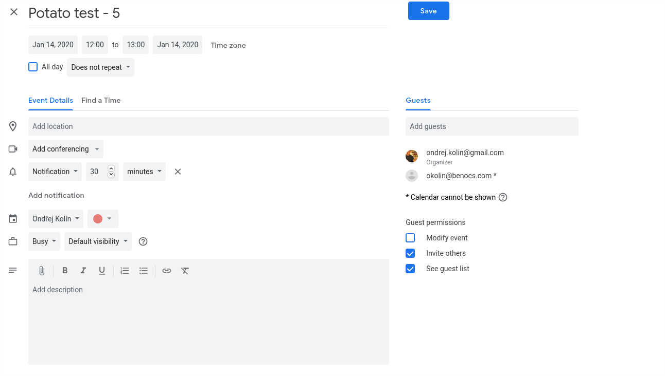Screen dimensions: 665x376
Task: Apply underline formatting in description
Action: pyautogui.click(x=102, y=271)
